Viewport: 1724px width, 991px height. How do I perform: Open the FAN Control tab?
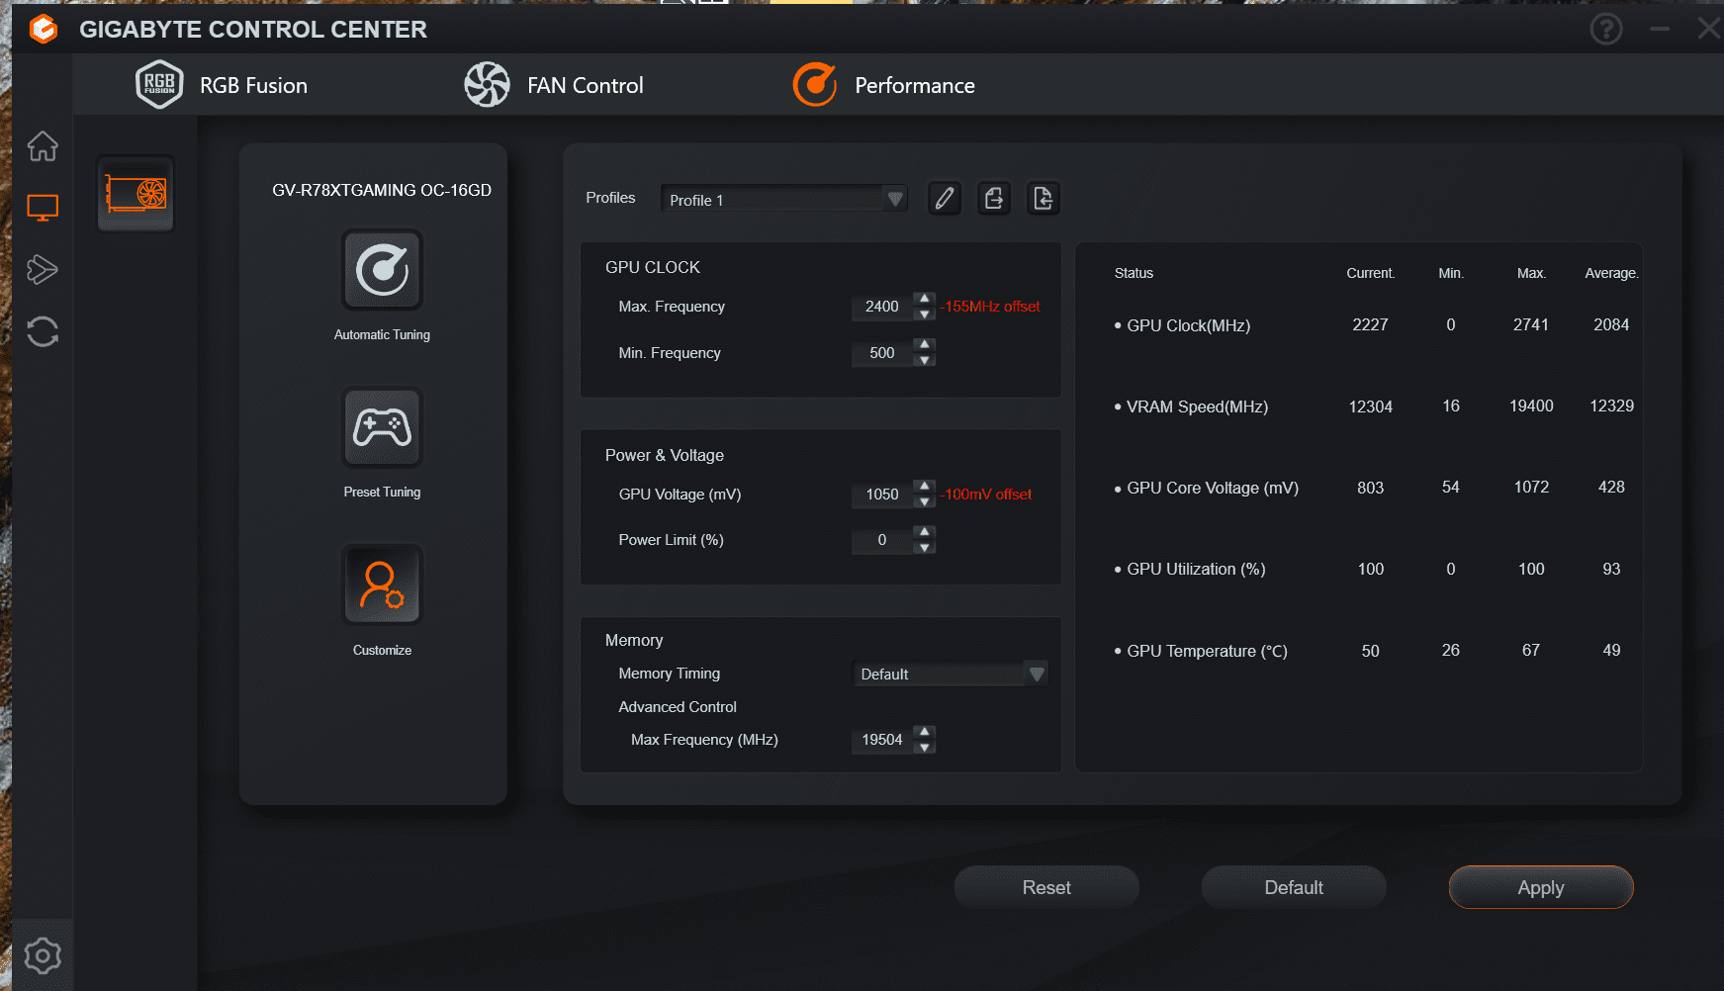[x=555, y=85]
